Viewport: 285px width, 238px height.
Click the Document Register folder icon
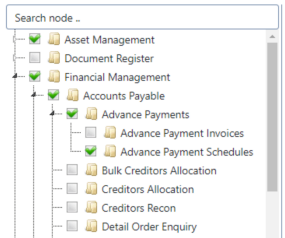[x=54, y=58]
